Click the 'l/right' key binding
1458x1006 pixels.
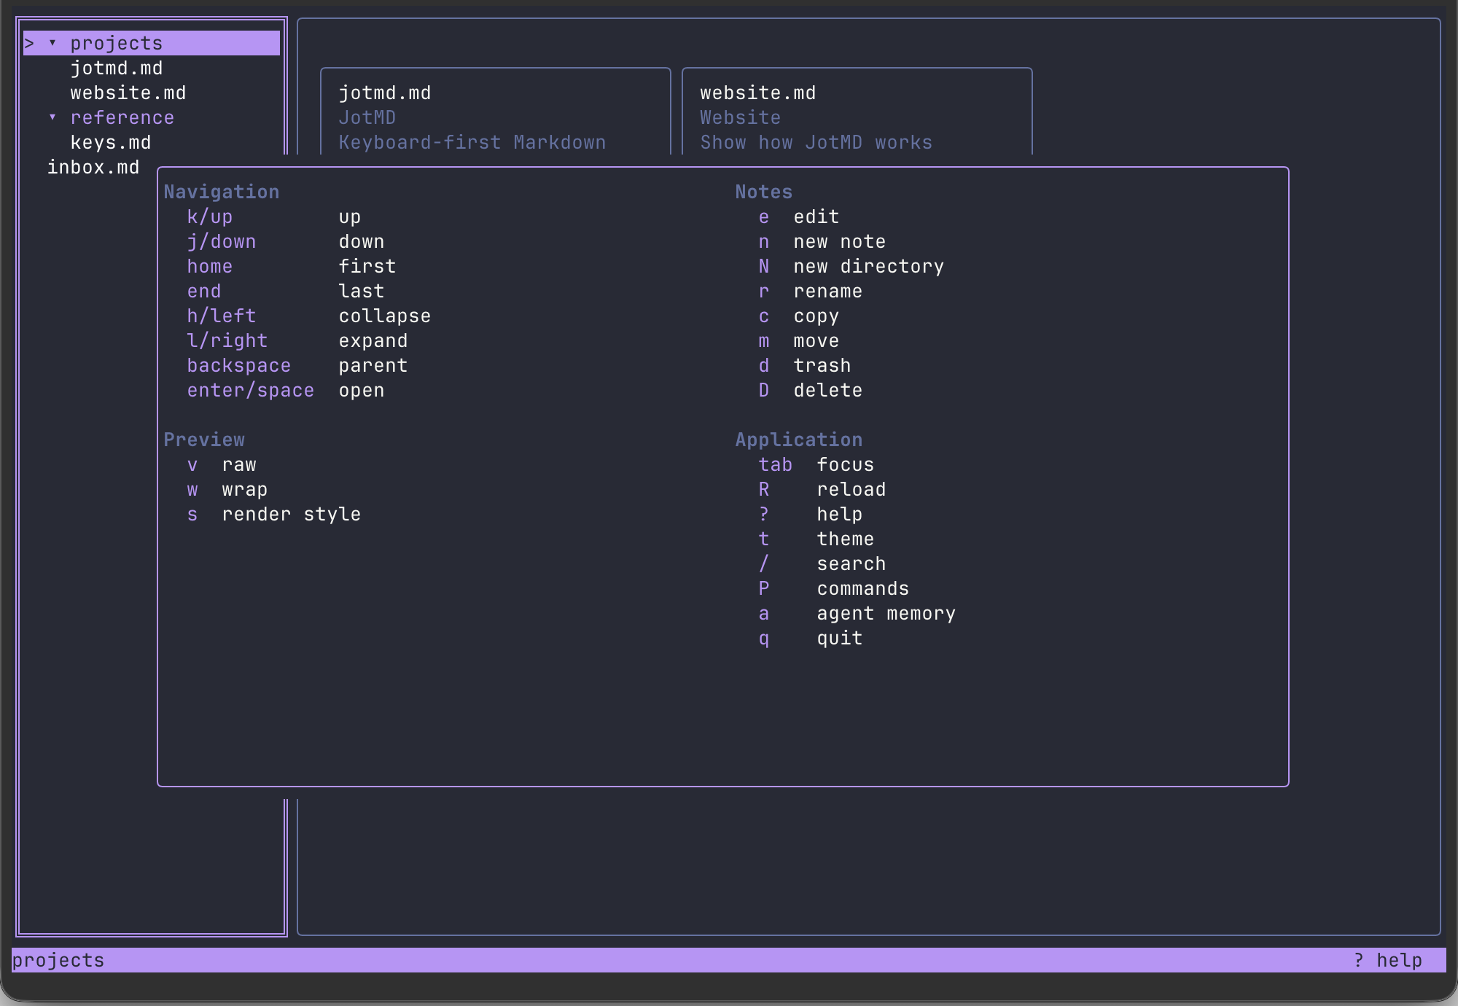pyautogui.click(x=227, y=340)
